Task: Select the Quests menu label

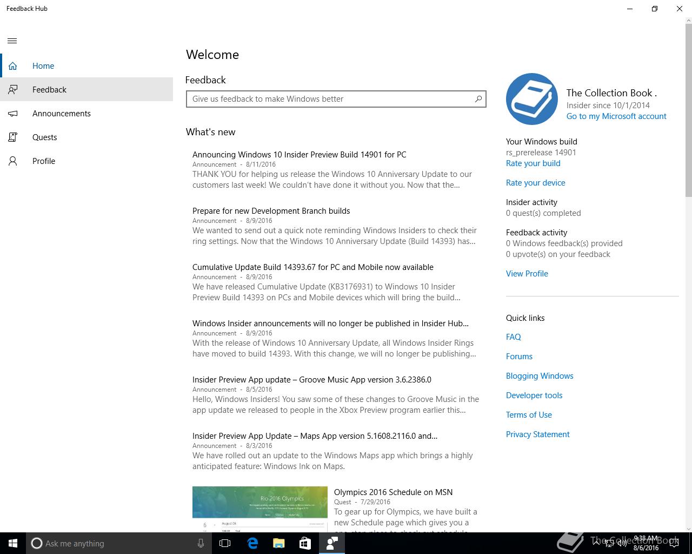Action: click(x=45, y=137)
